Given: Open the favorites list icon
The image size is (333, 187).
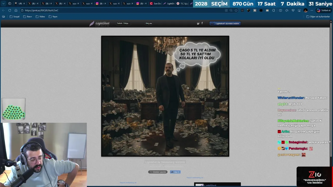Looking at the screenshot, I should click(287, 10).
